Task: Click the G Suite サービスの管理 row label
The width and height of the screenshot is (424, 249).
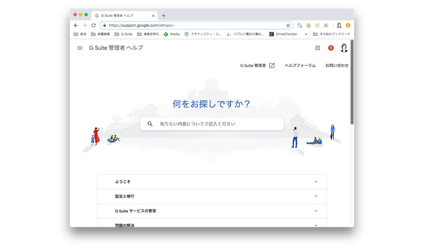Action: (x=136, y=211)
